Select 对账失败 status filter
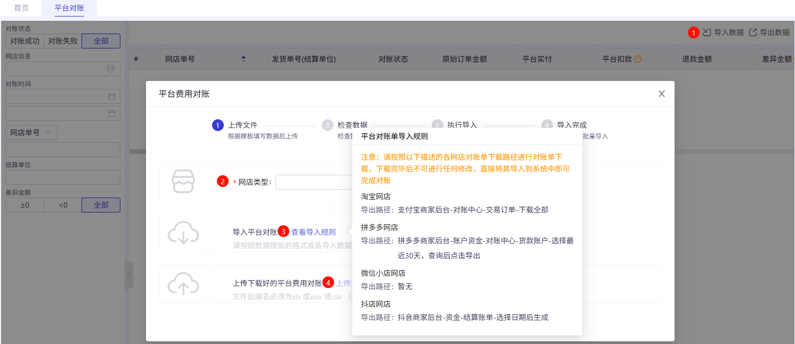 63,41
